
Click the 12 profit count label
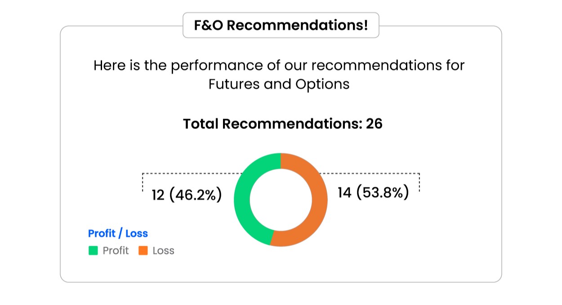pyautogui.click(x=158, y=195)
